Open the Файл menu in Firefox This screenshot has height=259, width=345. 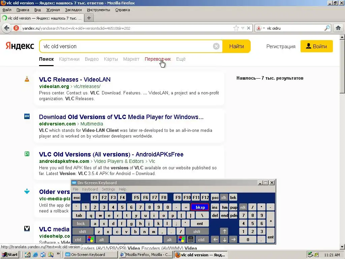(7, 10)
